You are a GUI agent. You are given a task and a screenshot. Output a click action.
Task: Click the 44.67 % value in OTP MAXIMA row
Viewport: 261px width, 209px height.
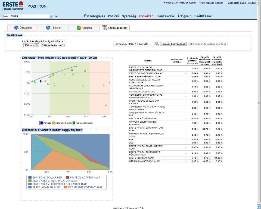206,161
